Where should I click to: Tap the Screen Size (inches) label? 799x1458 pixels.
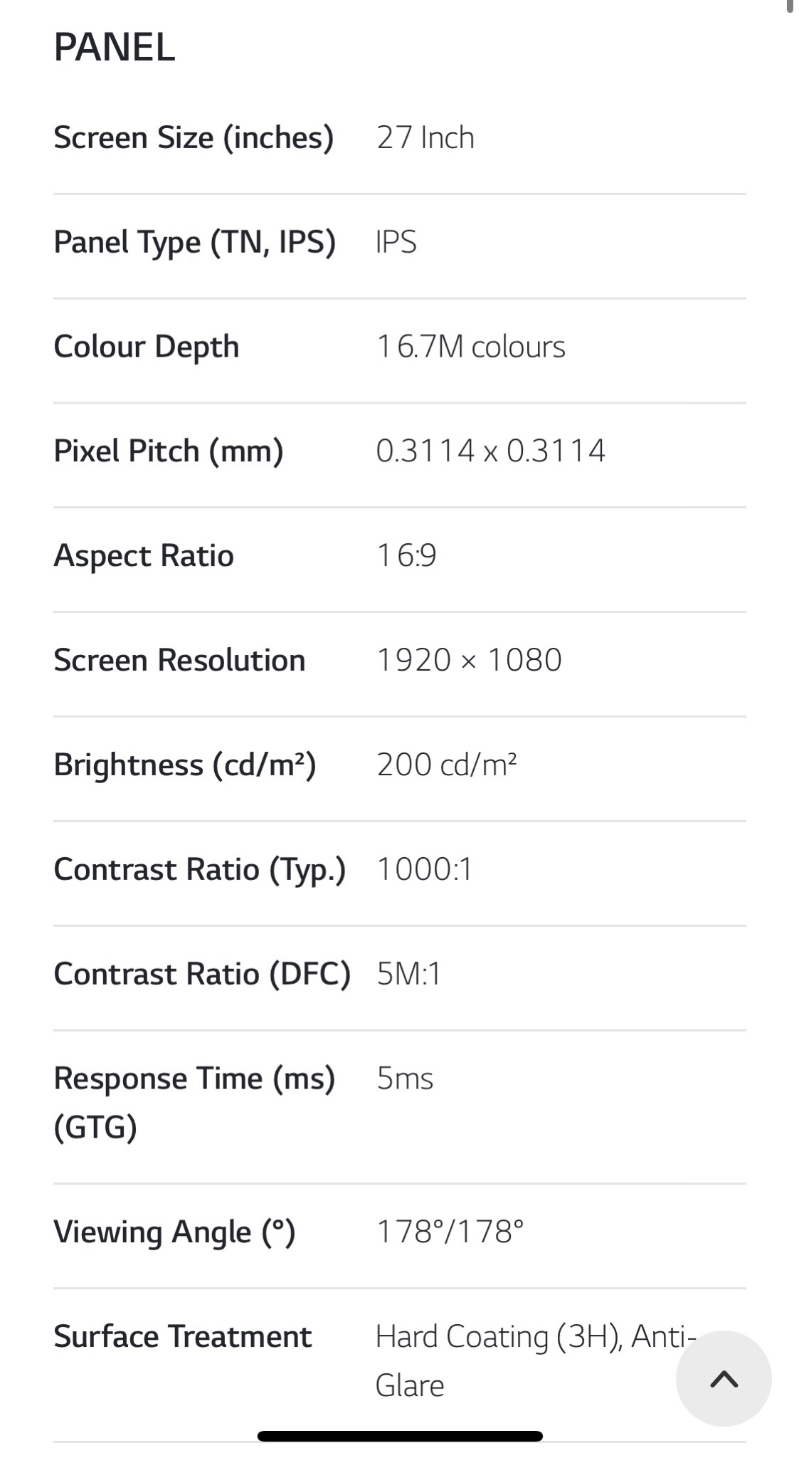[194, 137]
